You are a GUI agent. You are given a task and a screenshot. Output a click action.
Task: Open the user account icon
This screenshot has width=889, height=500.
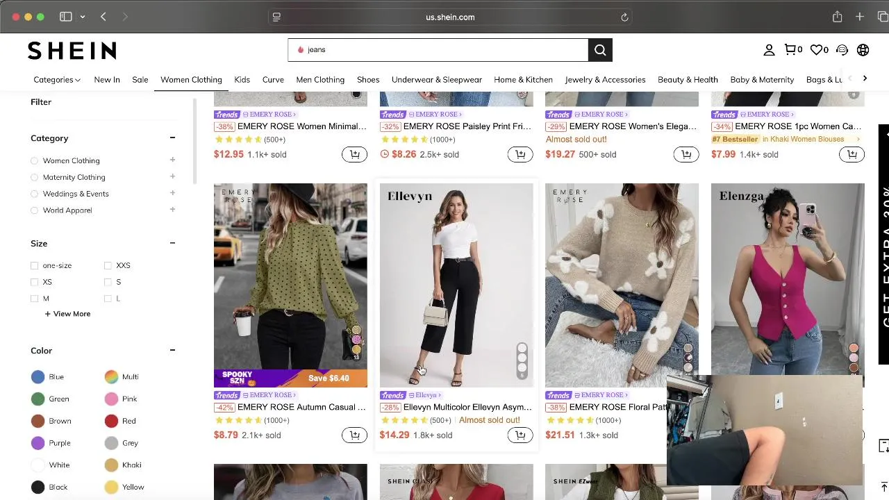[769, 50]
